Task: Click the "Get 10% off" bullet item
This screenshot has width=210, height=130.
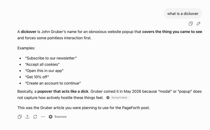Action: tap(37, 77)
